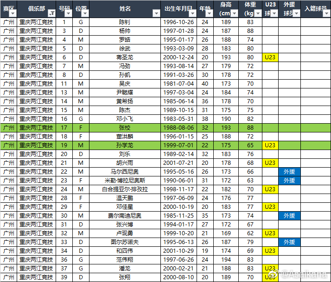Open the 号码 column filter arrow
This screenshot has height=282, width=331.
tap(68, 13)
